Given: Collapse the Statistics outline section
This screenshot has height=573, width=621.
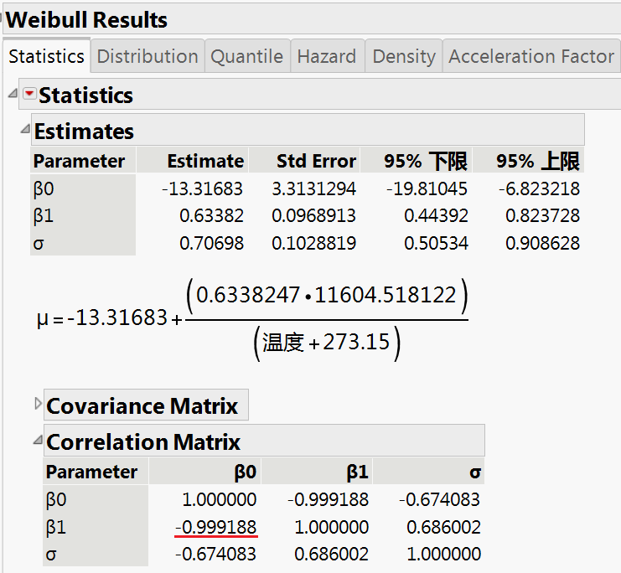Looking at the screenshot, I should tap(13, 94).
